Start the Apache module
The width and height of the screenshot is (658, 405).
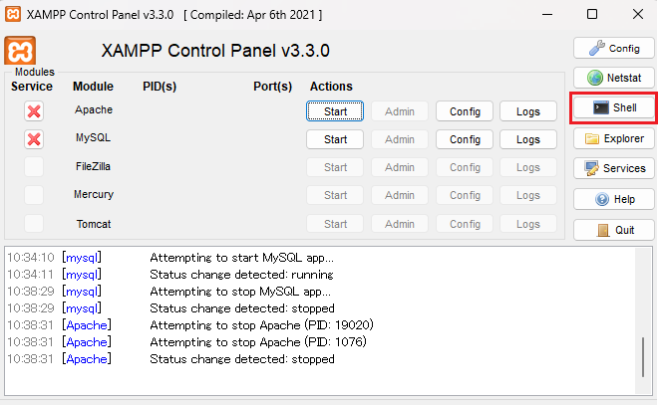[x=335, y=111]
